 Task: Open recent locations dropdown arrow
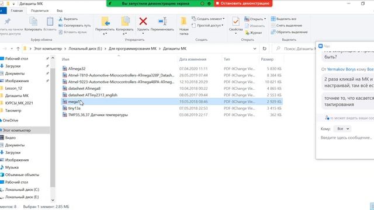coord(12,48)
